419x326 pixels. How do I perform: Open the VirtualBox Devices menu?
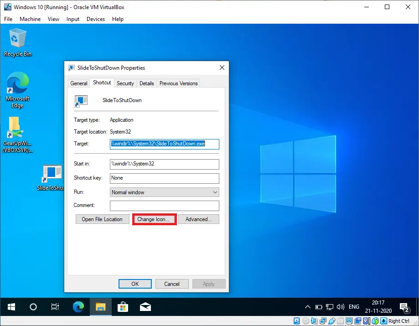(x=96, y=19)
